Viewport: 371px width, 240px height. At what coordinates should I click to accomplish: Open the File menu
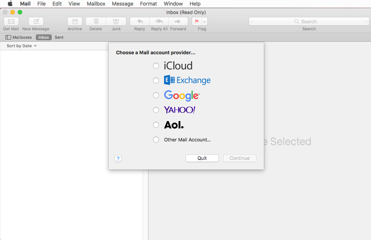(x=41, y=4)
